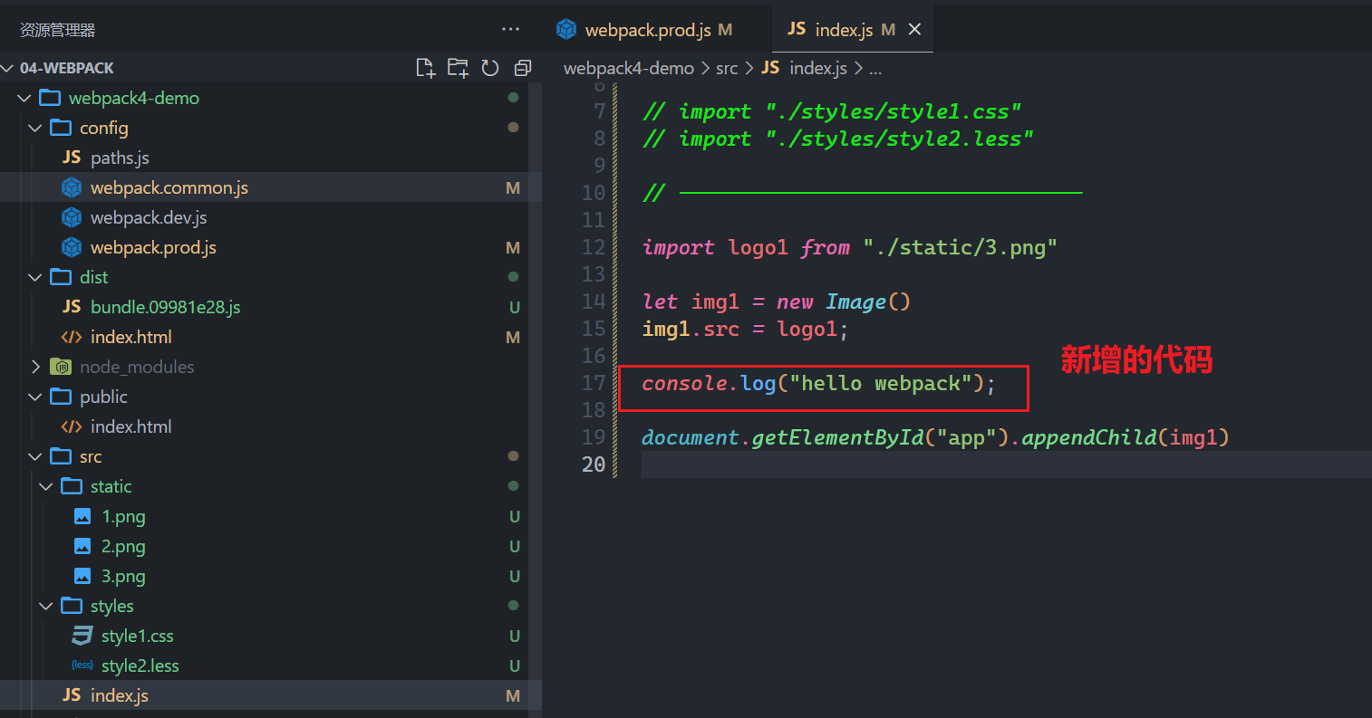The height and width of the screenshot is (718, 1372).
Task: Click line number 12 in the gutter
Action: (594, 247)
